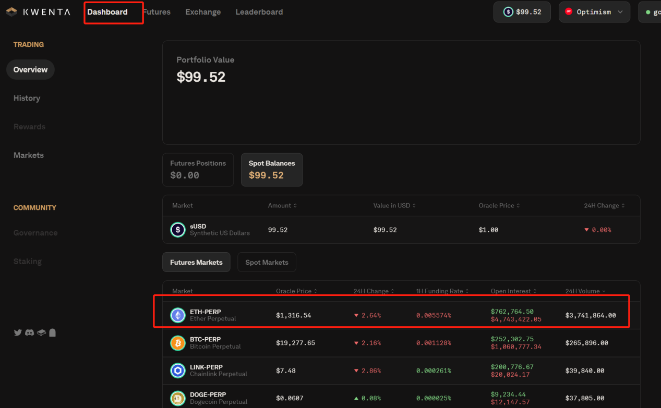The image size is (661, 408).
Task: Expand the Optimism network dropdown
Action: (594, 12)
